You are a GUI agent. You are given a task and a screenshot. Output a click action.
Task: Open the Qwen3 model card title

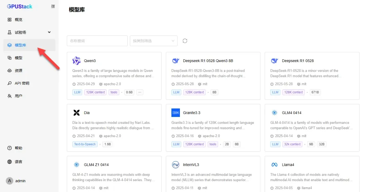pyautogui.click(x=90, y=61)
